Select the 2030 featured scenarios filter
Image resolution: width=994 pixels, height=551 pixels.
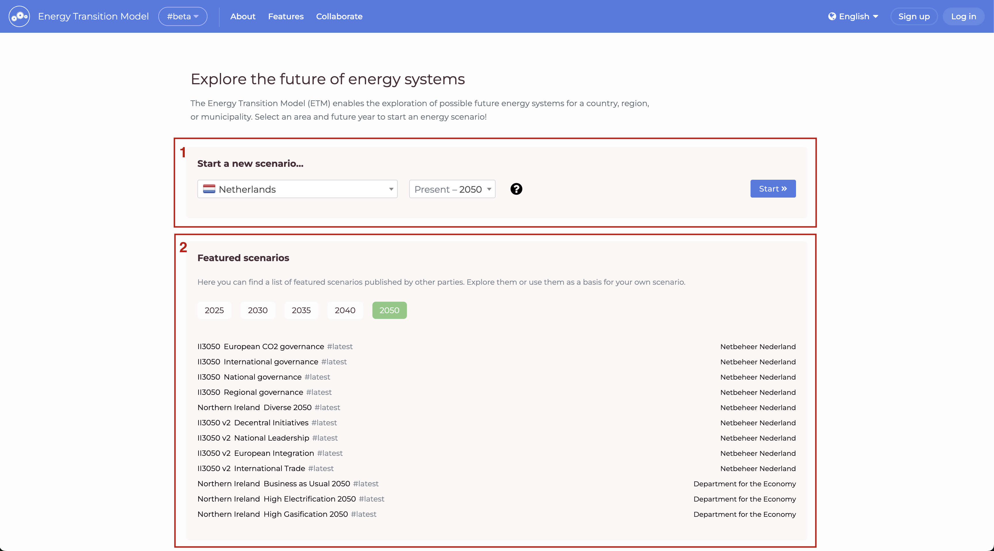point(257,310)
